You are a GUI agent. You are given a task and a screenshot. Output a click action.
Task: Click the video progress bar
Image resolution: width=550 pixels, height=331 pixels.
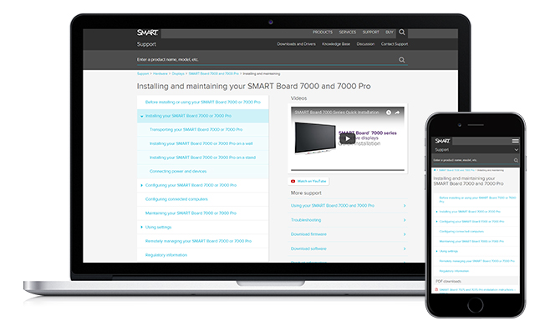tap(348, 170)
